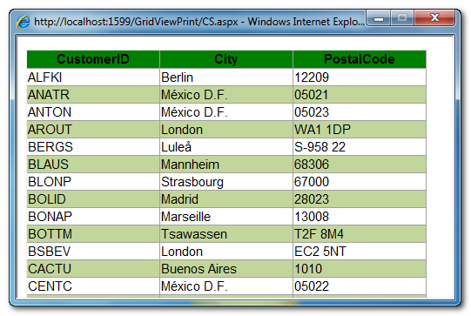This screenshot has height=316, width=471.
Task: Click the PostalCode column header
Action: point(360,59)
